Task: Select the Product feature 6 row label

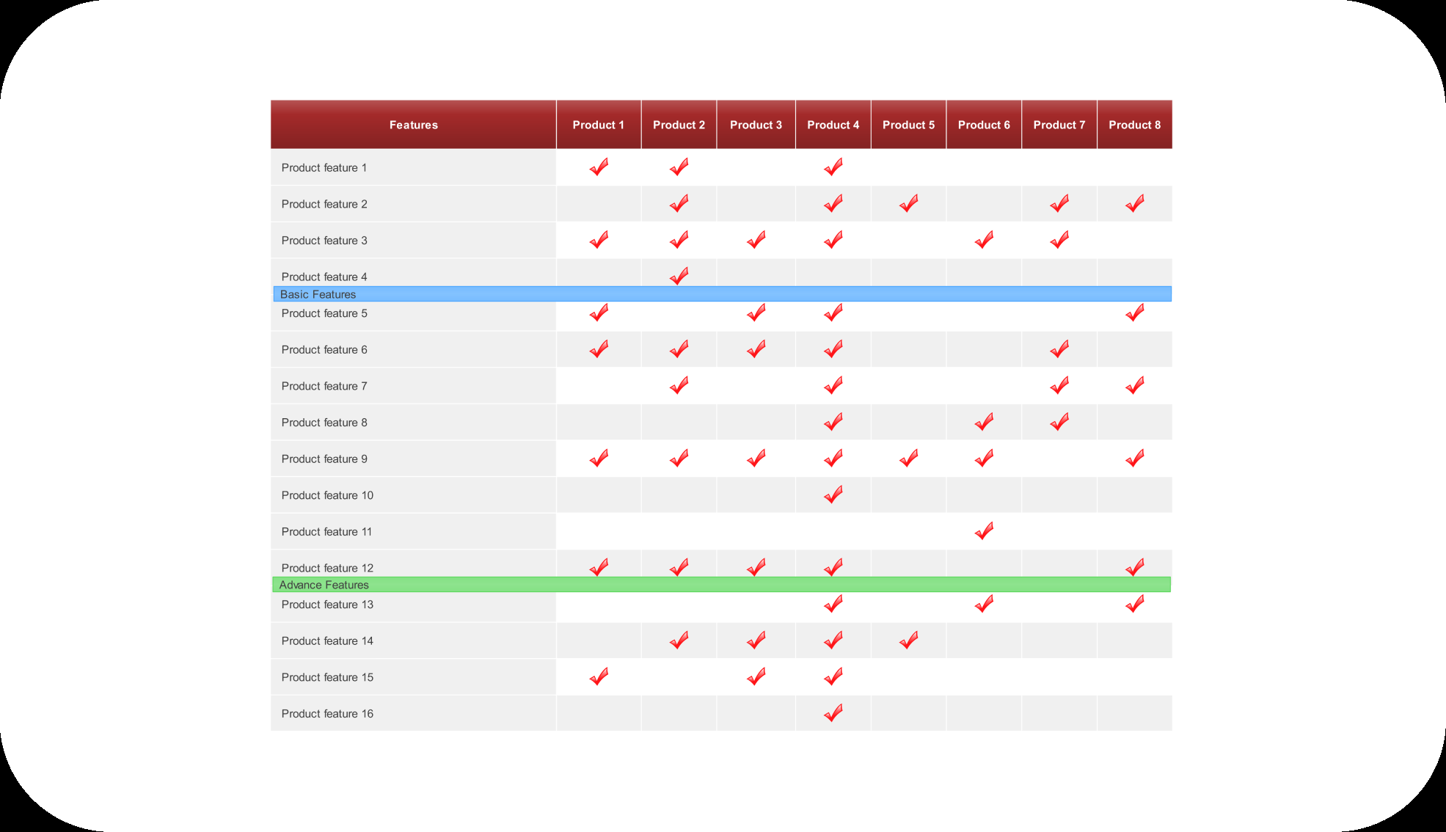Action: pos(324,350)
